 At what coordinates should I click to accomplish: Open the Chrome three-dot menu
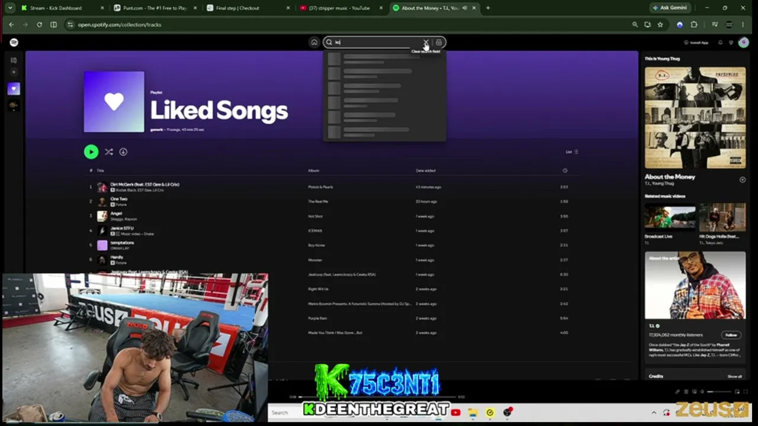click(x=743, y=25)
